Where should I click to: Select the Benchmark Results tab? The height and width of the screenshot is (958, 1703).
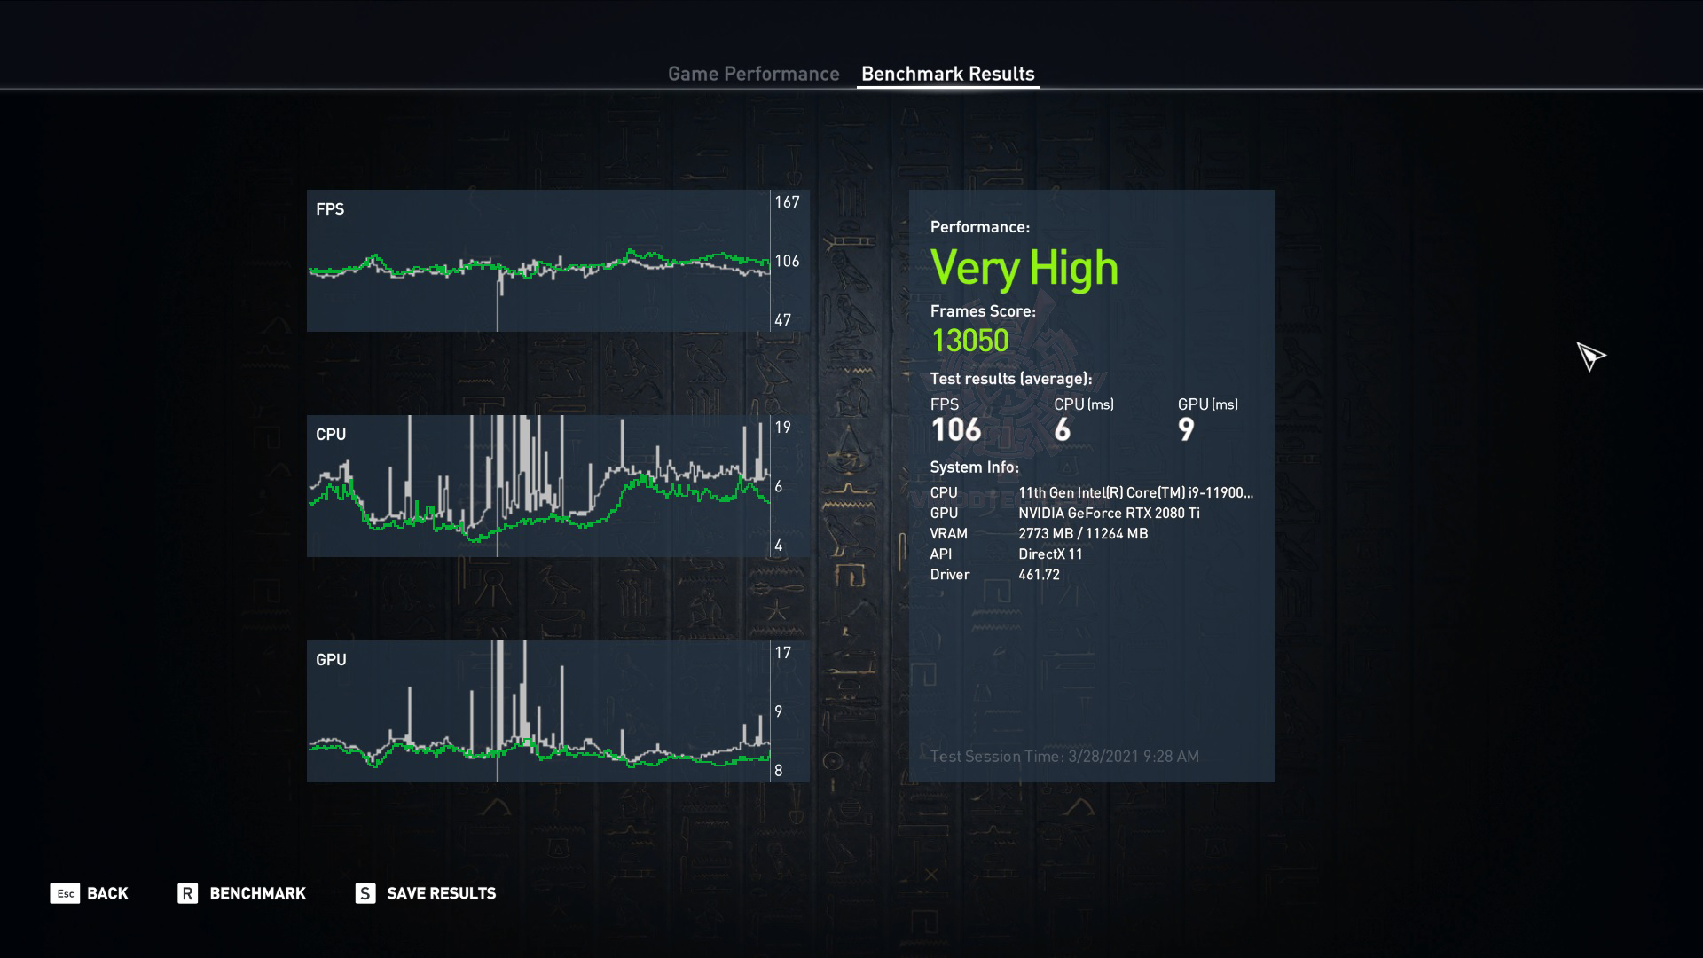[x=947, y=74]
